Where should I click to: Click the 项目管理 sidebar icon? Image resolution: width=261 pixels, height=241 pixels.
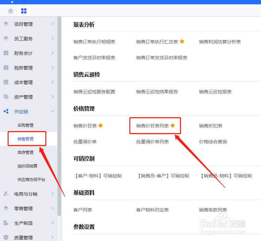pos(6,24)
